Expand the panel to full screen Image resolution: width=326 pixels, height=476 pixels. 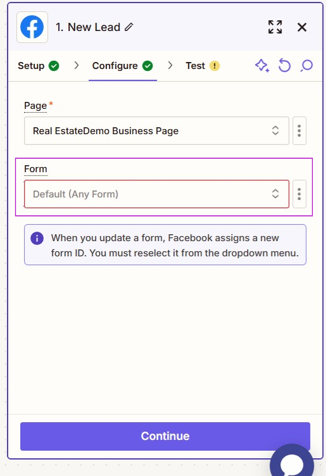[x=275, y=27]
